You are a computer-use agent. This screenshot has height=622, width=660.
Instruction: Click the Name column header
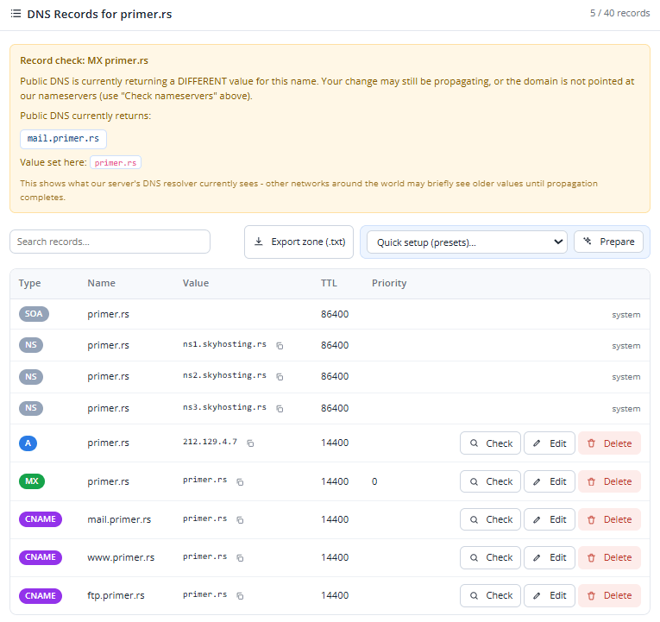[x=101, y=283]
